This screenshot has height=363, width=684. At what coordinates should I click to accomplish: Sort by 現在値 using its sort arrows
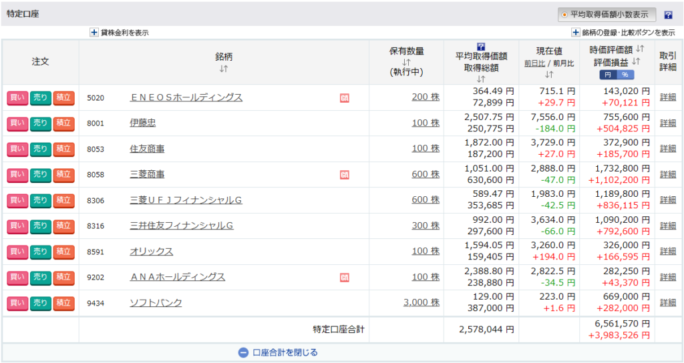(549, 75)
